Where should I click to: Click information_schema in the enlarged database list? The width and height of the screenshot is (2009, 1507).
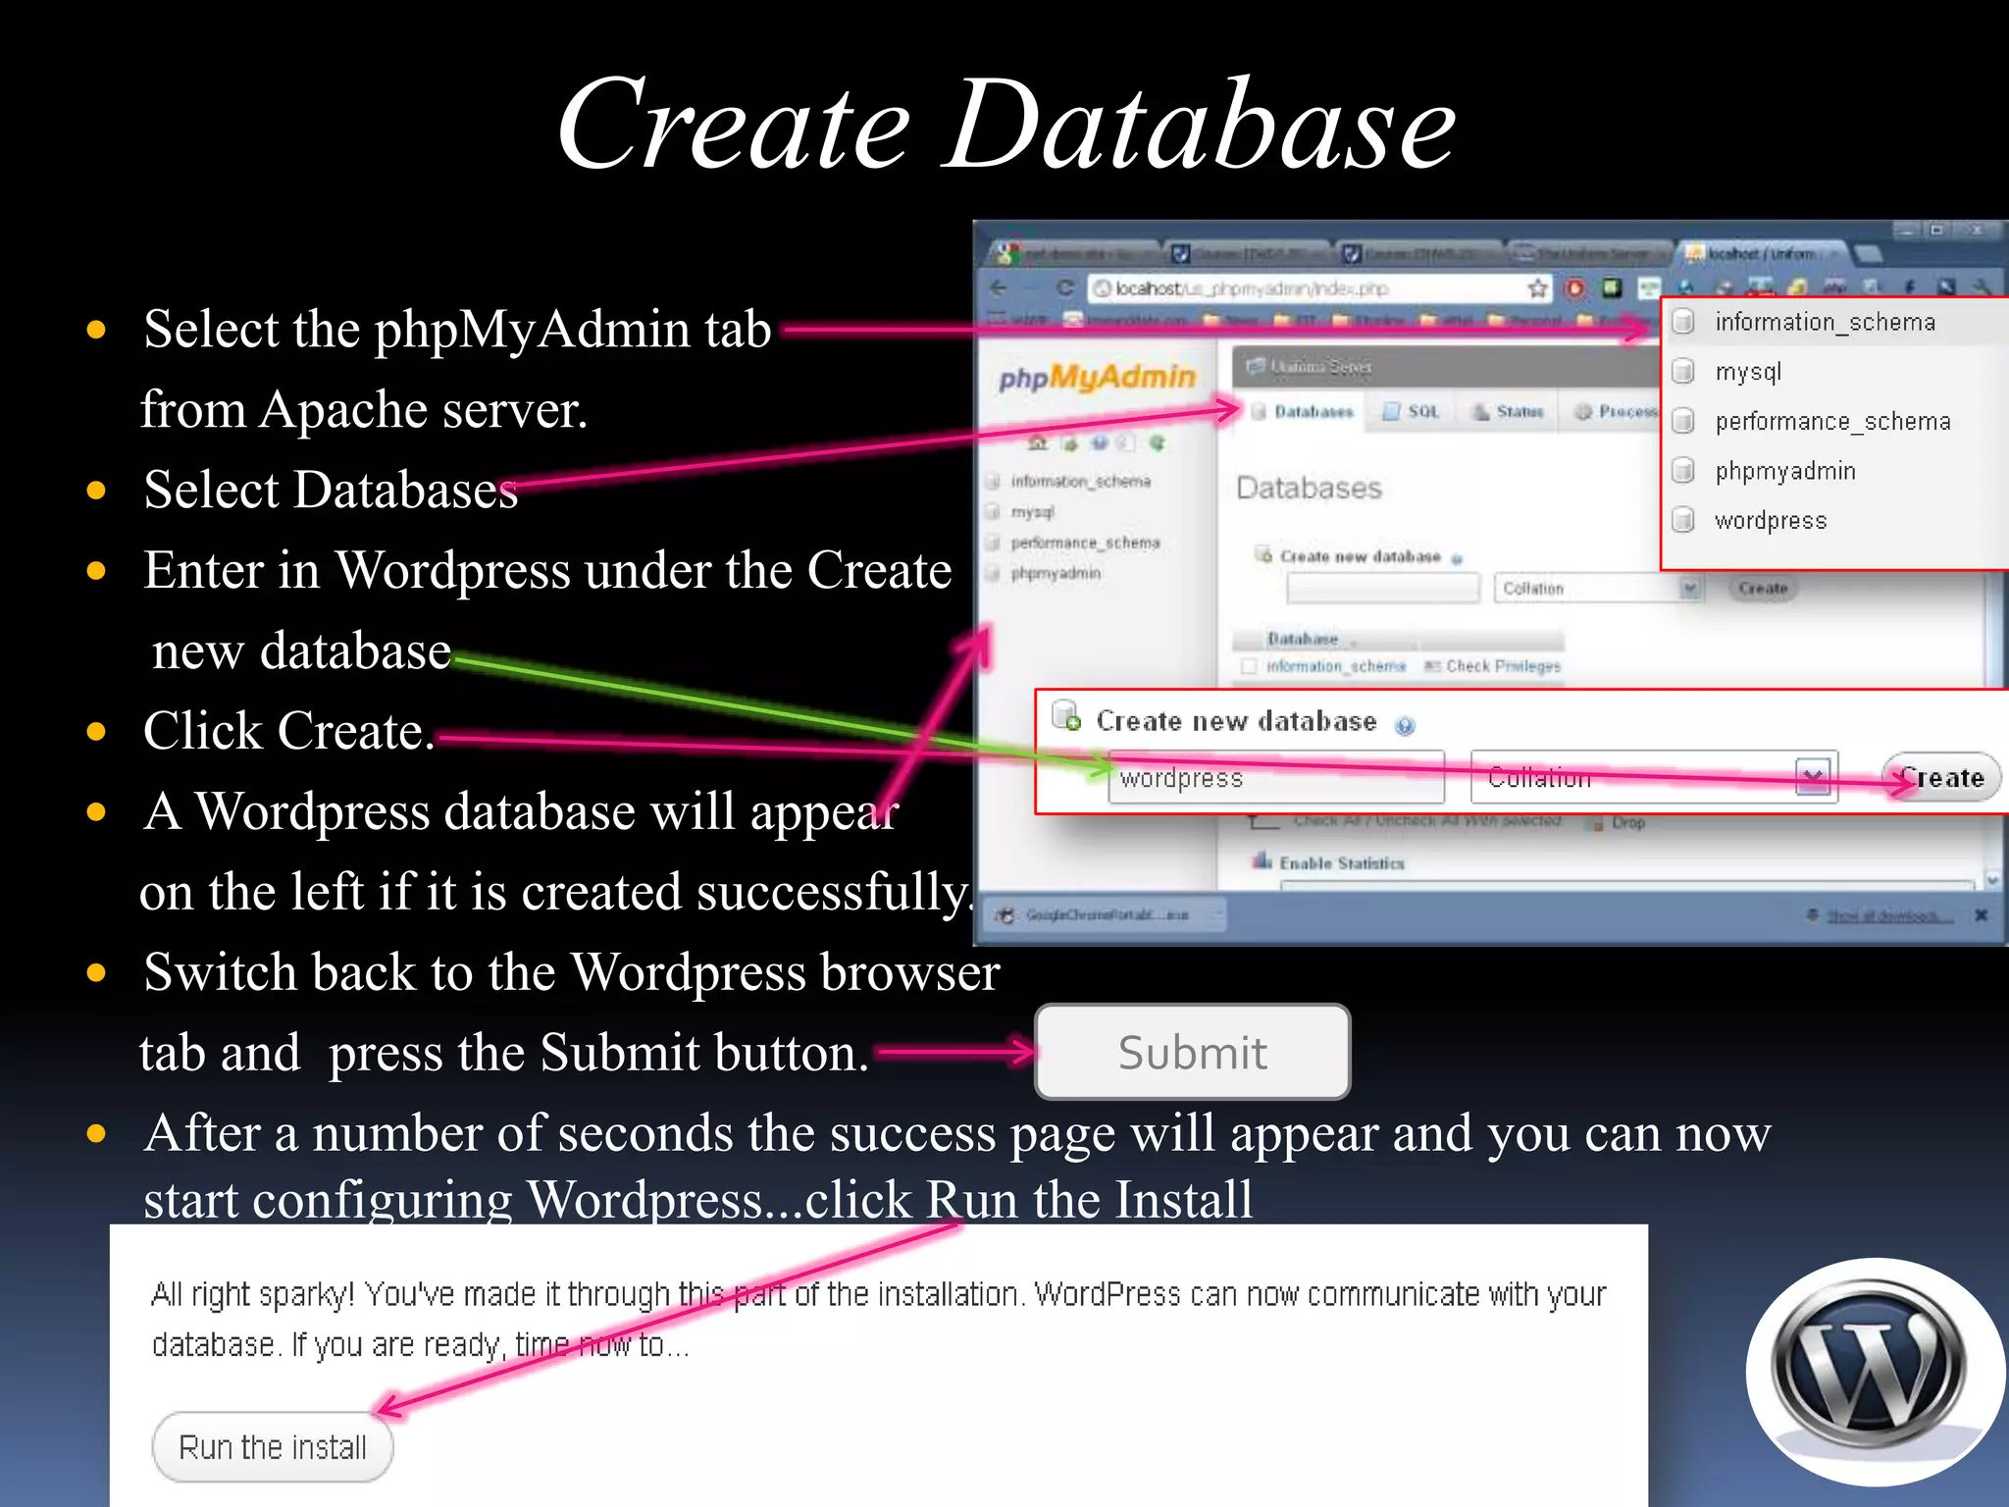click(x=1825, y=322)
